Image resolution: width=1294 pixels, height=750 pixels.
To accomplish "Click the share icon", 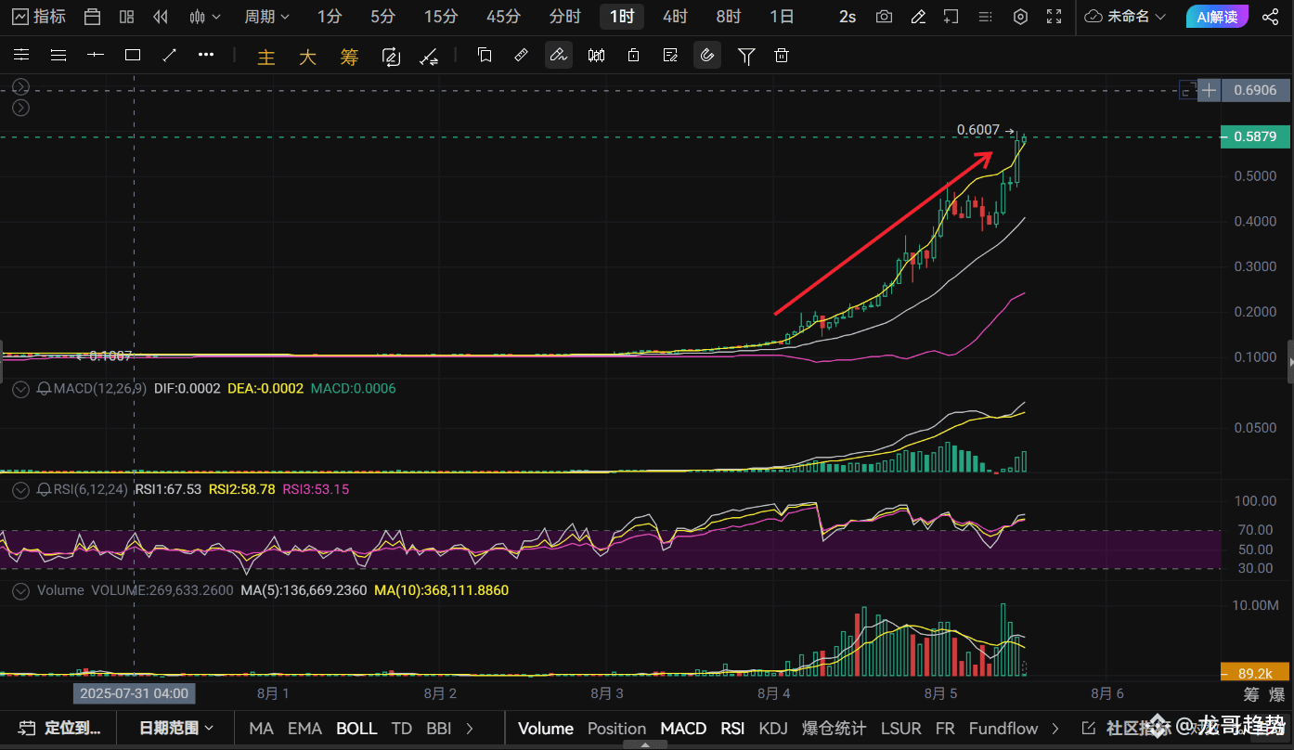I will coord(1271,17).
